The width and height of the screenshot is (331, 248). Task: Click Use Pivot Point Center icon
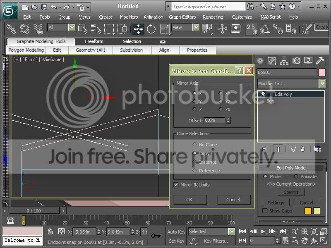tap(207, 29)
